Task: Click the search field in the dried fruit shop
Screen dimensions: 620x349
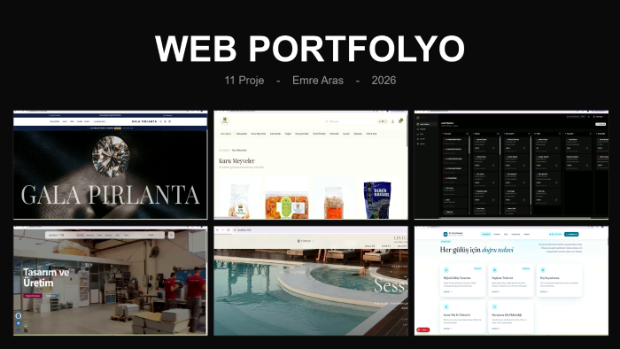Action: tap(349, 121)
